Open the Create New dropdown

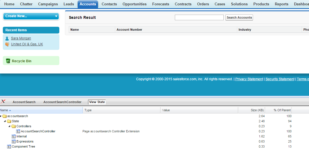tap(31, 16)
